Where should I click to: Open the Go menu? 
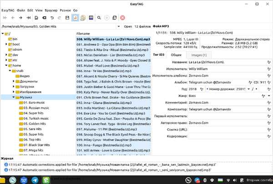(x=75, y=10)
